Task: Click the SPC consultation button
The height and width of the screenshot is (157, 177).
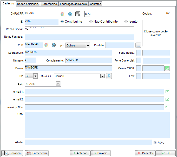Action: tap(88, 14)
